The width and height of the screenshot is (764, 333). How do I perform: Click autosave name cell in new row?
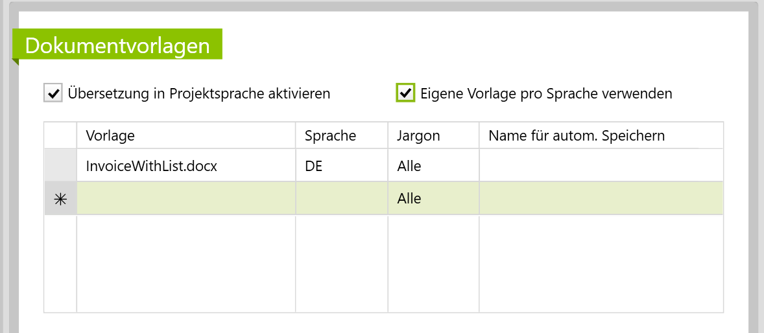[x=601, y=199]
